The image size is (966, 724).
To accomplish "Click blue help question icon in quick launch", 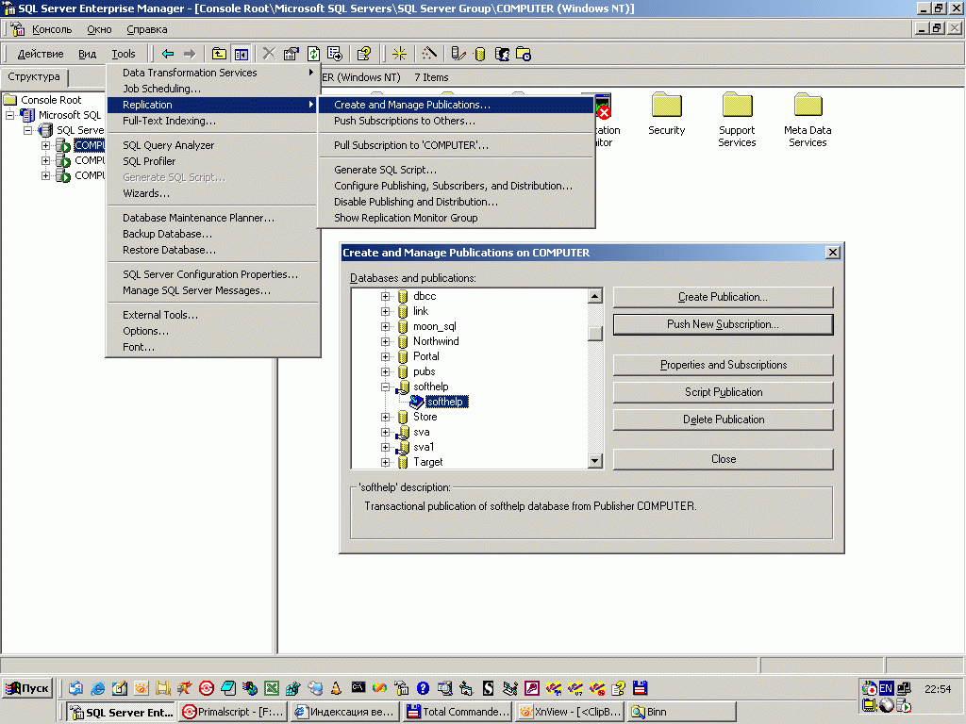I will click(423, 688).
